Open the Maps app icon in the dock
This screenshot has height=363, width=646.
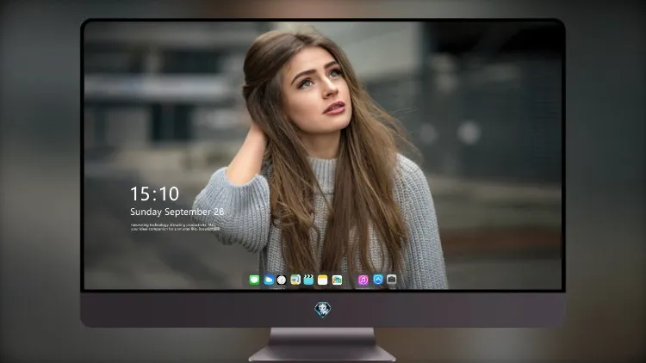[x=295, y=280]
